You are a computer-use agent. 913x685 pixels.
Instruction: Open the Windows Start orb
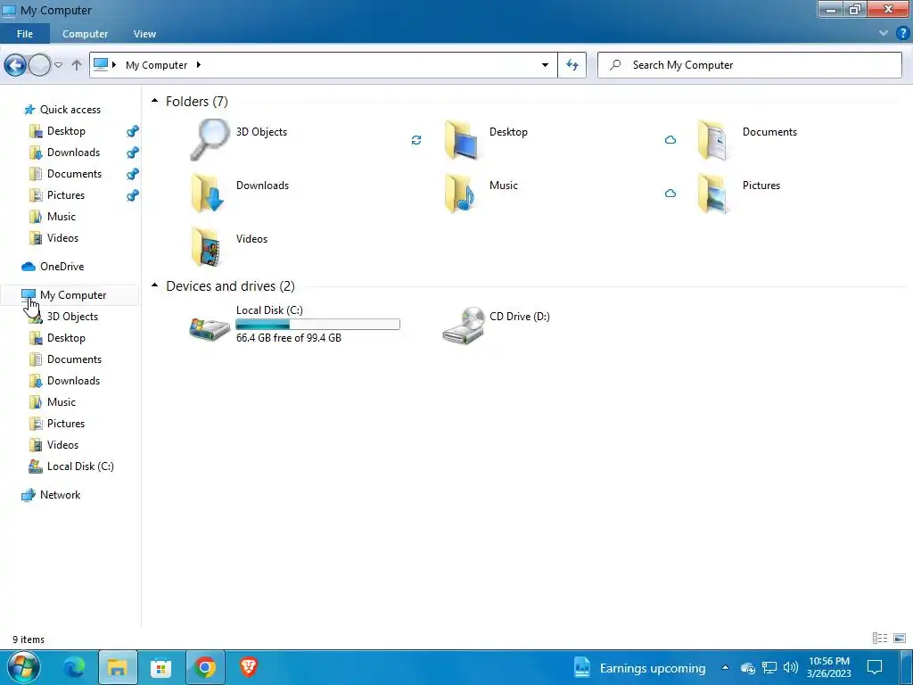click(x=23, y=667)
